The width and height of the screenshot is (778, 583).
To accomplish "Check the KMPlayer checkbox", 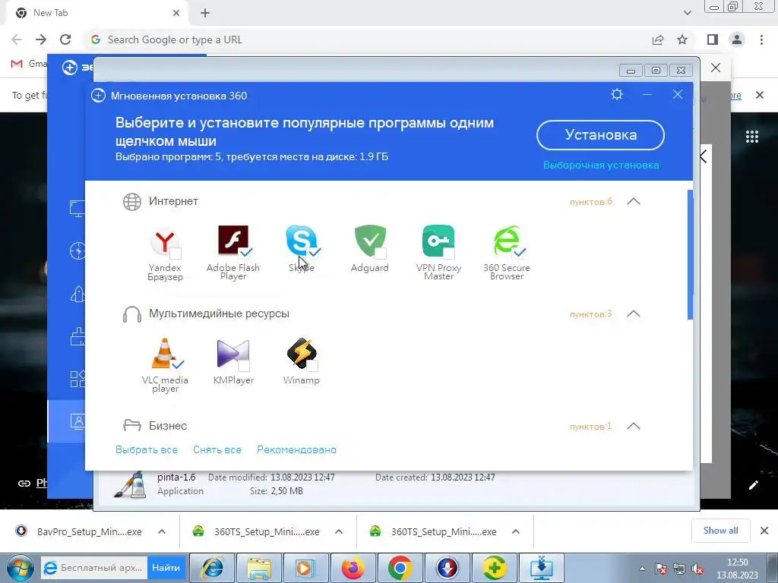I will [x=244, y=366].
